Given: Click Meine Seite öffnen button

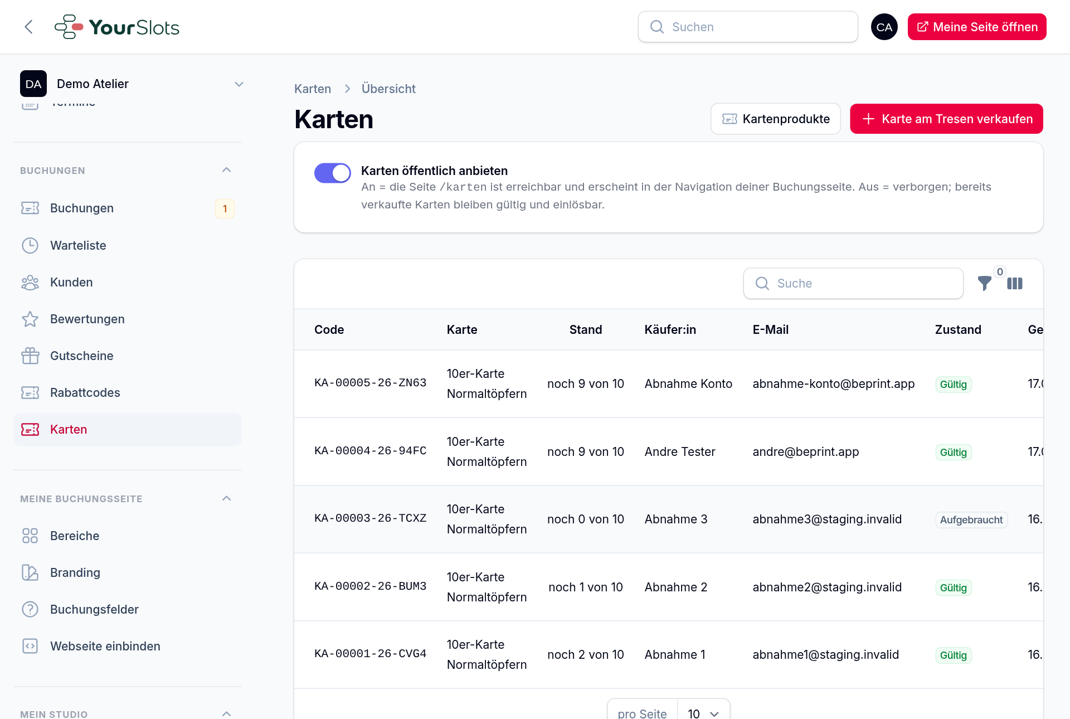Looking at the screenshot, I should click(x=977, y=27).
